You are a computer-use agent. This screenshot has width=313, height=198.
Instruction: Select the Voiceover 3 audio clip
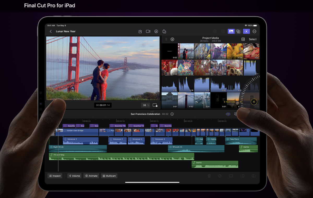(161, 141)
